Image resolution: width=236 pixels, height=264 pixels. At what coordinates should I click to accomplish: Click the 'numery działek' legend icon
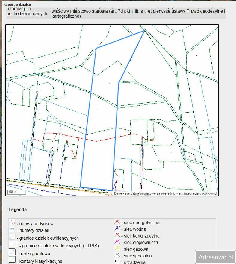pyautogui.click(x=12, y=229)
